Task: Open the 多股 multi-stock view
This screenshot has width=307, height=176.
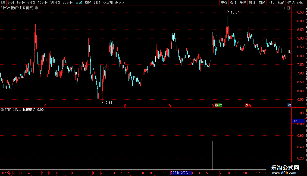Action: click(243, 2)
